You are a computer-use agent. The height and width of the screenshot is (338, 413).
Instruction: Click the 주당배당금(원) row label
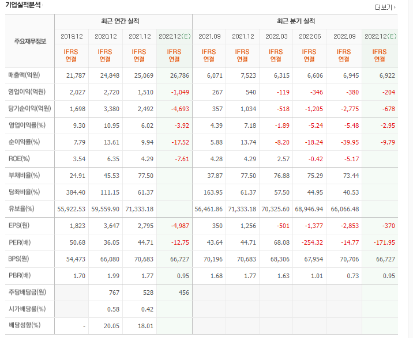pos(27,293)
